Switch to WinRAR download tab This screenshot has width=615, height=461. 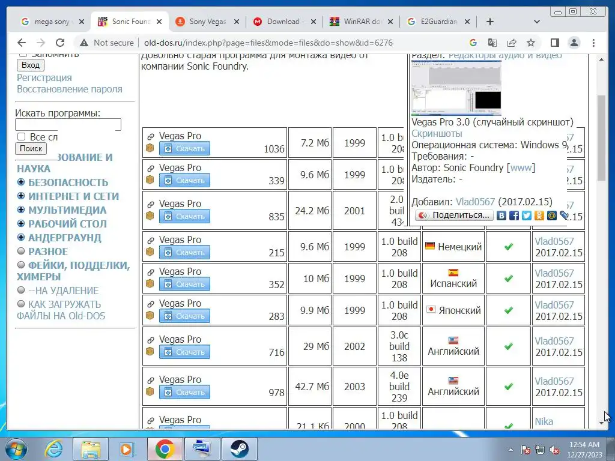pos(361,22)
